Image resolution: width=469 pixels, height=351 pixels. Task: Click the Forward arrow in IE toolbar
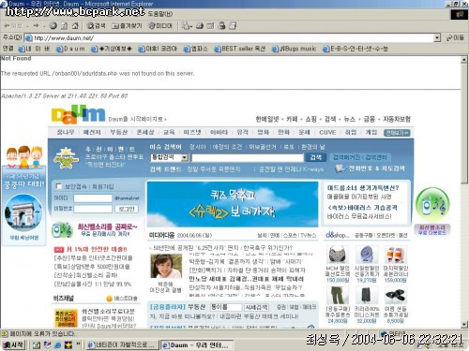click(37, 26)
